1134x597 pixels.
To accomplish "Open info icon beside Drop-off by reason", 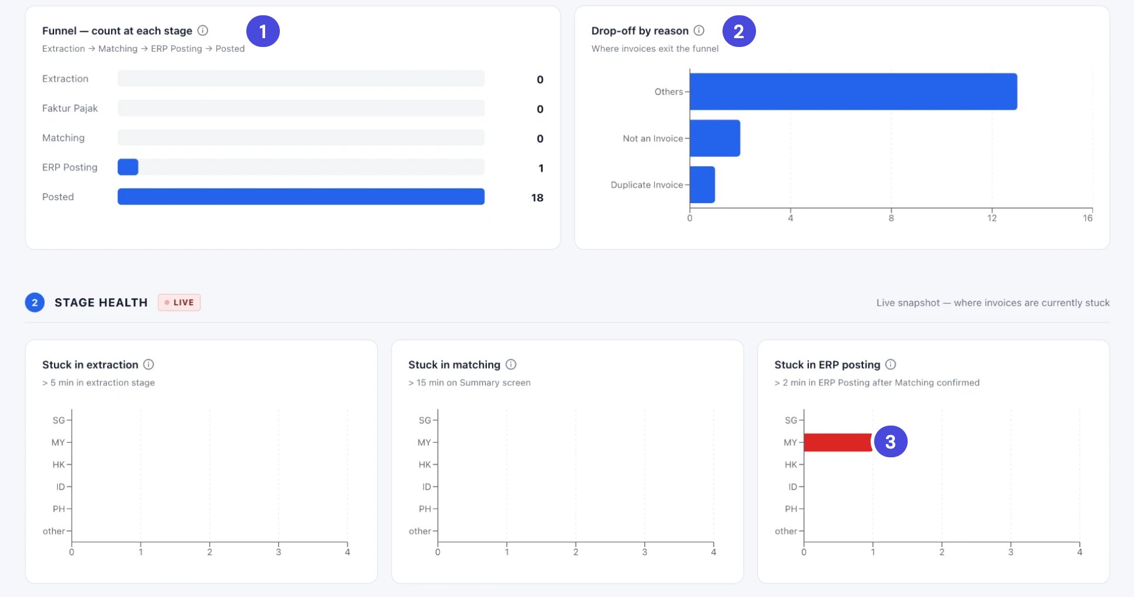I will (699, 31).
